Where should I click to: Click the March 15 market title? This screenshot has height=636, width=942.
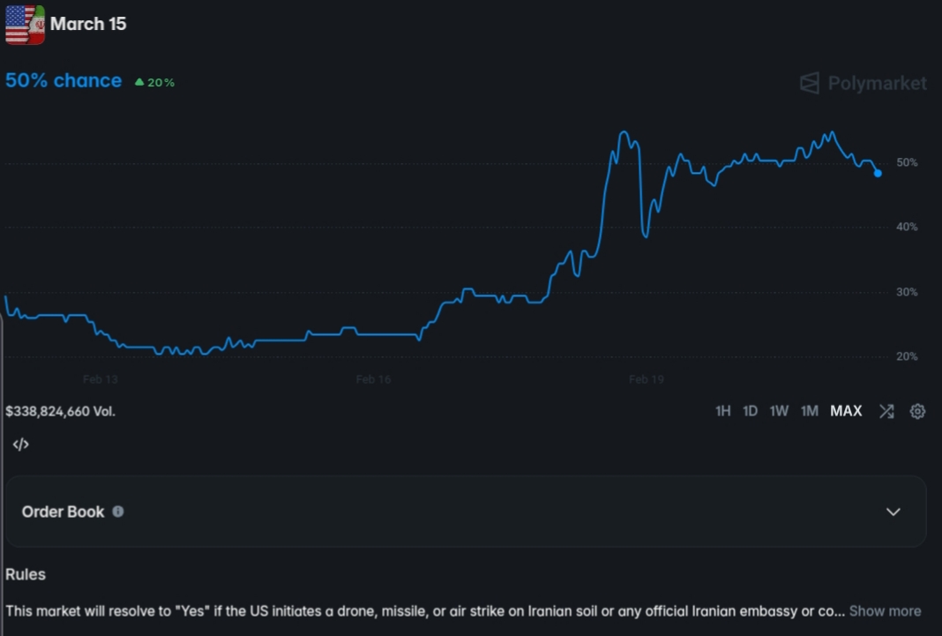(88, 25)
